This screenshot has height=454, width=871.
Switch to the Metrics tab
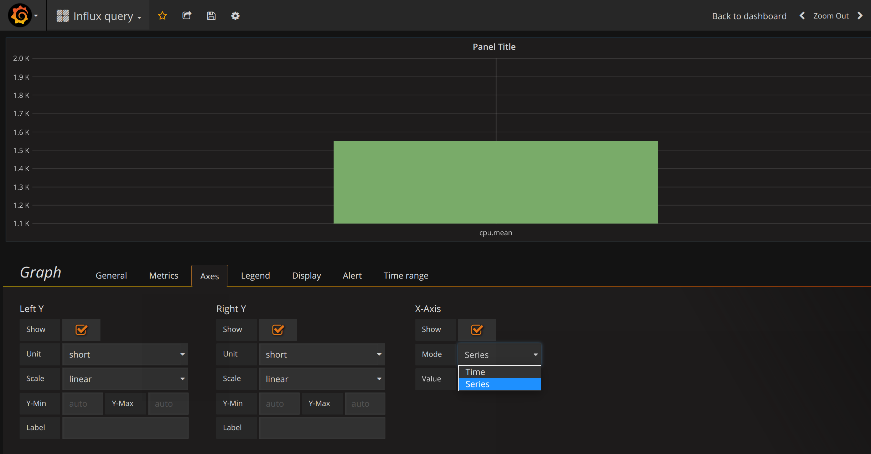coord(164,276)
